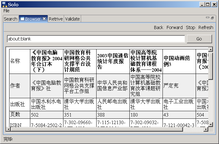The width and height of the screenshot is (219, 144).
Task: Click publisher 中国水利水电出版社 in the second column
Action: point(47,105)
